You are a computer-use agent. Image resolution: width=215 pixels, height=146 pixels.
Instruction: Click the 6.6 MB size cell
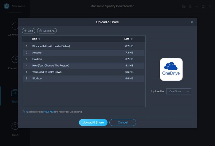tap(129, 72)
